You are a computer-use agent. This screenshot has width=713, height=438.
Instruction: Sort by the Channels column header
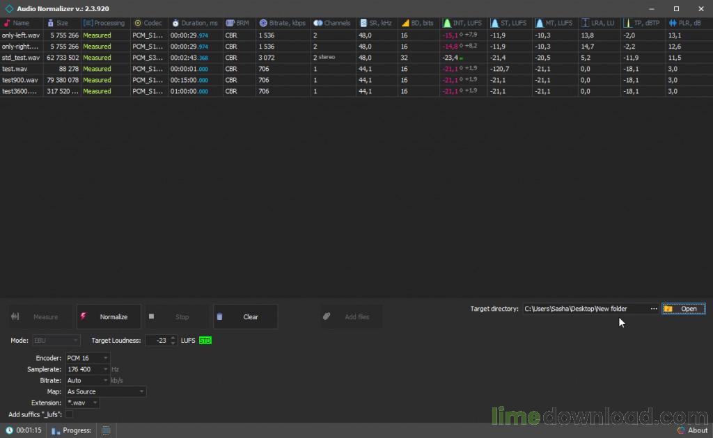click(334, 23)
